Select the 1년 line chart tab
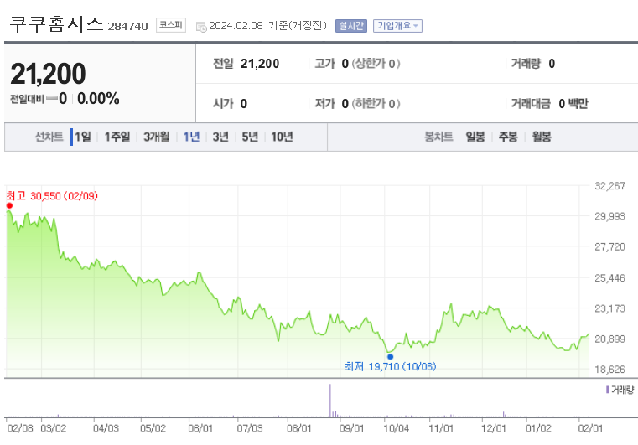The width and height of the screenshot is (638, 445). point(191,137)
